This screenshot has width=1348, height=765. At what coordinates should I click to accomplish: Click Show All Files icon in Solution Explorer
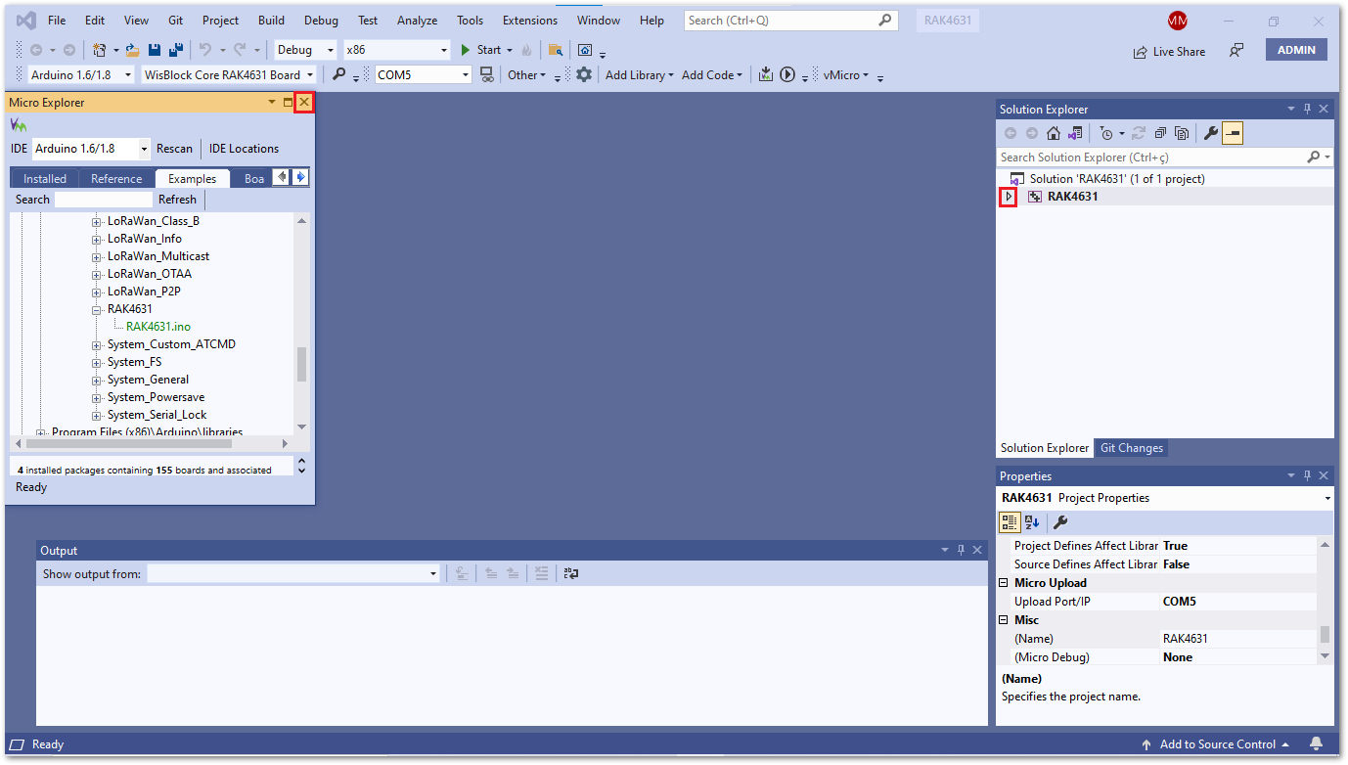point(1182,134)
